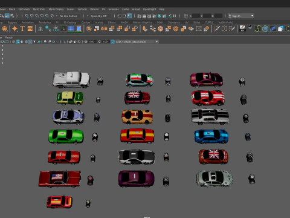Click the multicolor grid shelf icon

tap(79, 28)
